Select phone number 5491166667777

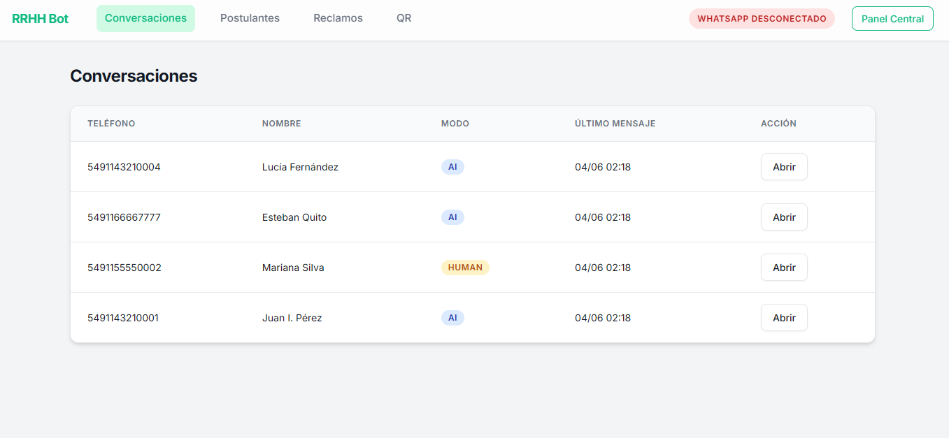(124, 217)
